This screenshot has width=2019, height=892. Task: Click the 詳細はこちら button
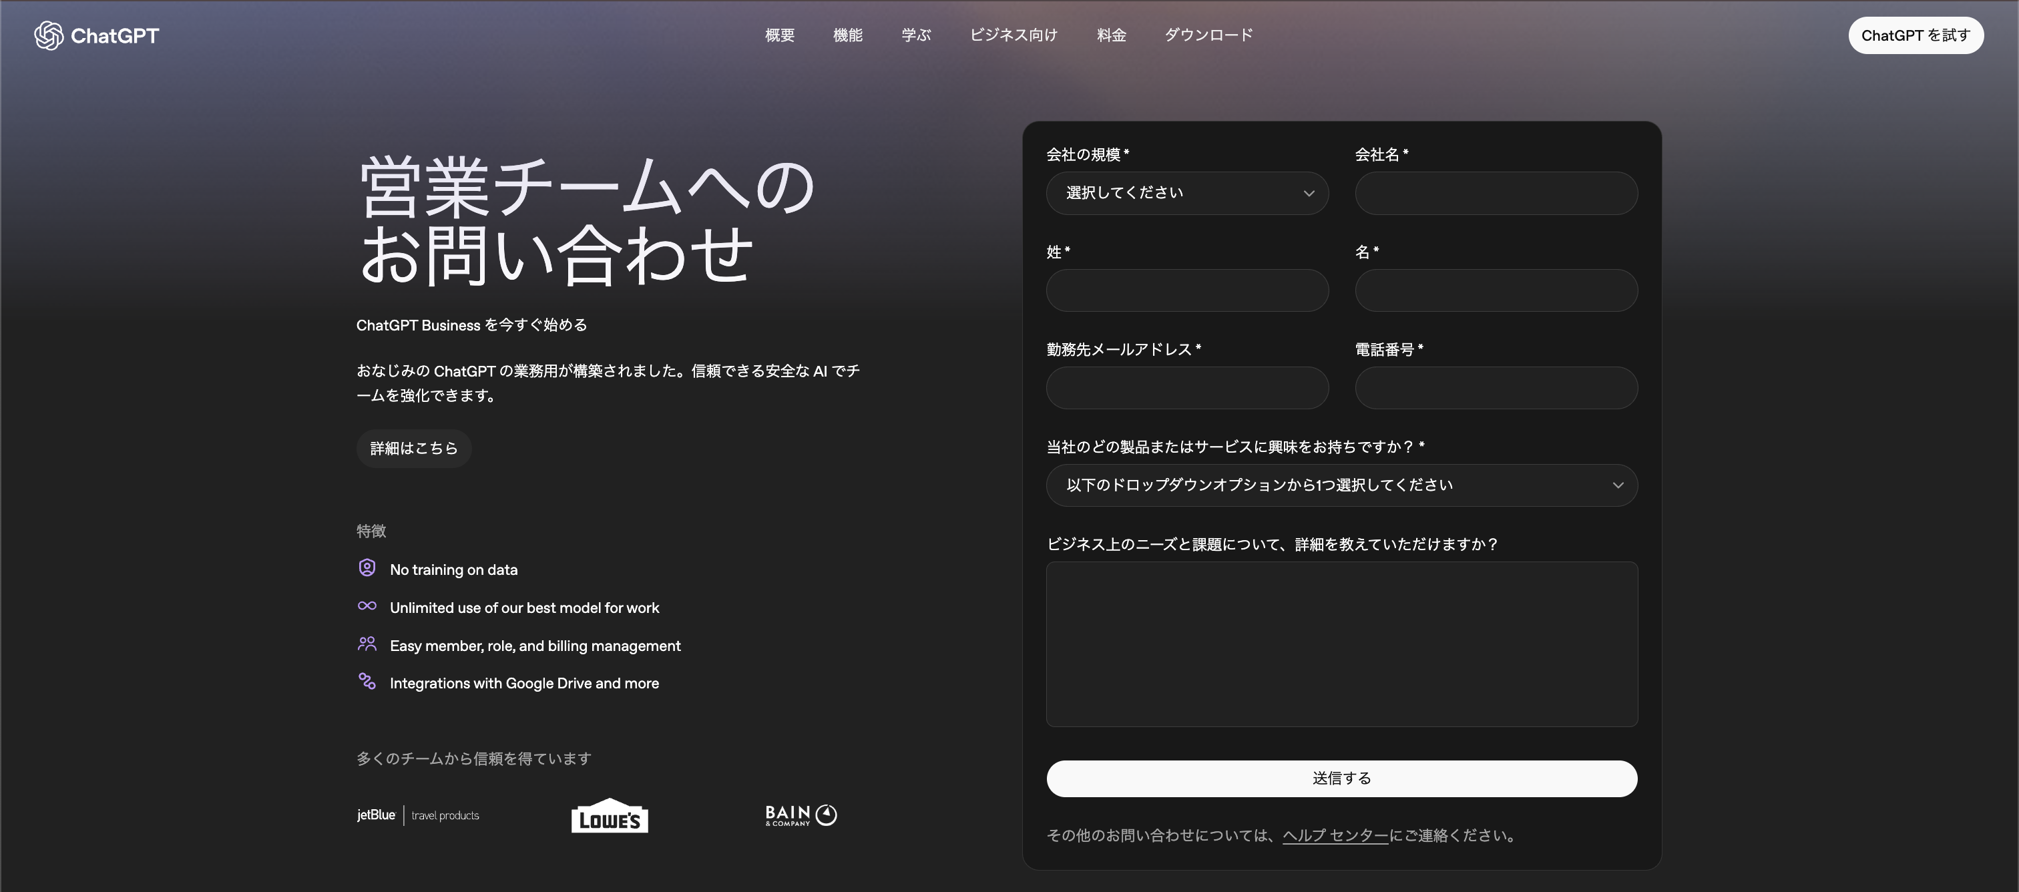414,449
